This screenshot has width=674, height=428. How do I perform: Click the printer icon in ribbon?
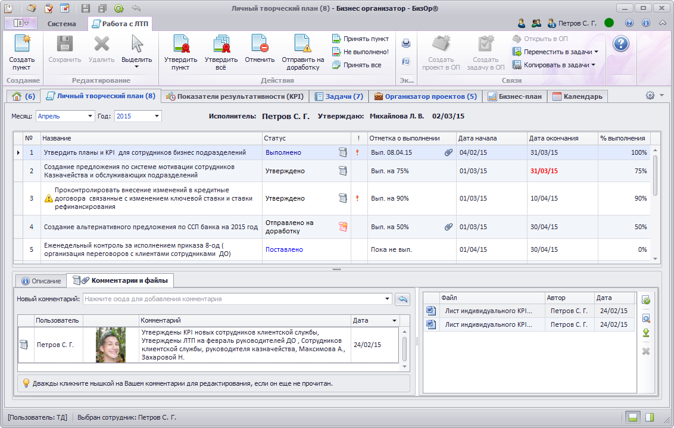click(x=406, y=43)
